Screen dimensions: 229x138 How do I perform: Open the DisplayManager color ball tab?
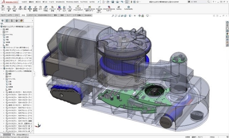[21, 21]
